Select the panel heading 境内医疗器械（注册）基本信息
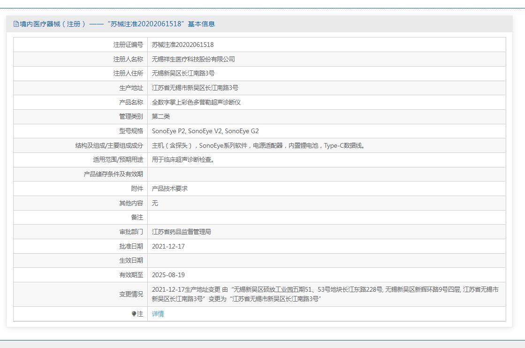 click(117, 24)
